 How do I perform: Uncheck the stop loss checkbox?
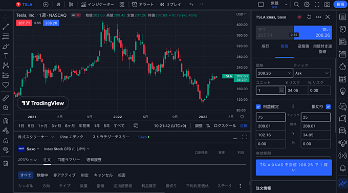(x=328, y=107)
